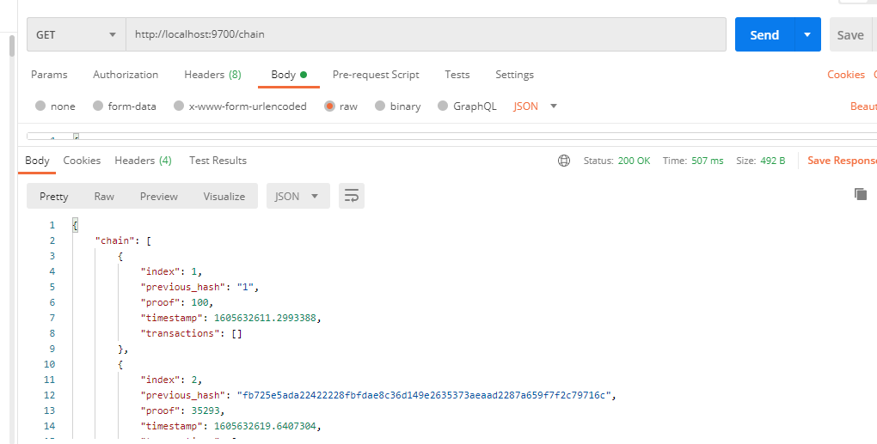
Task: Open the response Cookies tab
Action: click(82, 161)
